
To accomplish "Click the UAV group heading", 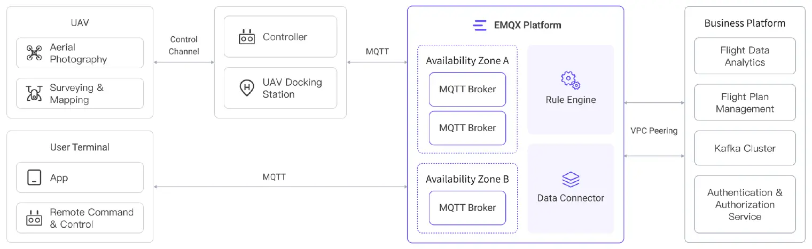I will click(x=80, y=23).
